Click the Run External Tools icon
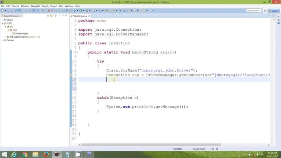 pyautogui.click(x=87, y=11)
